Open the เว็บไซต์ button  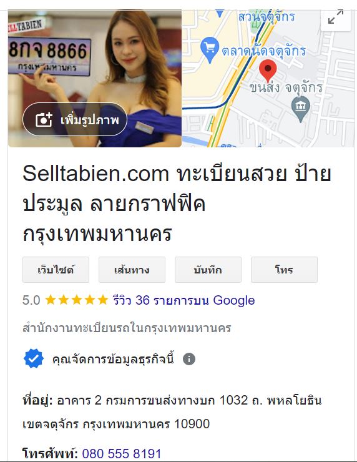pos(56,270)
